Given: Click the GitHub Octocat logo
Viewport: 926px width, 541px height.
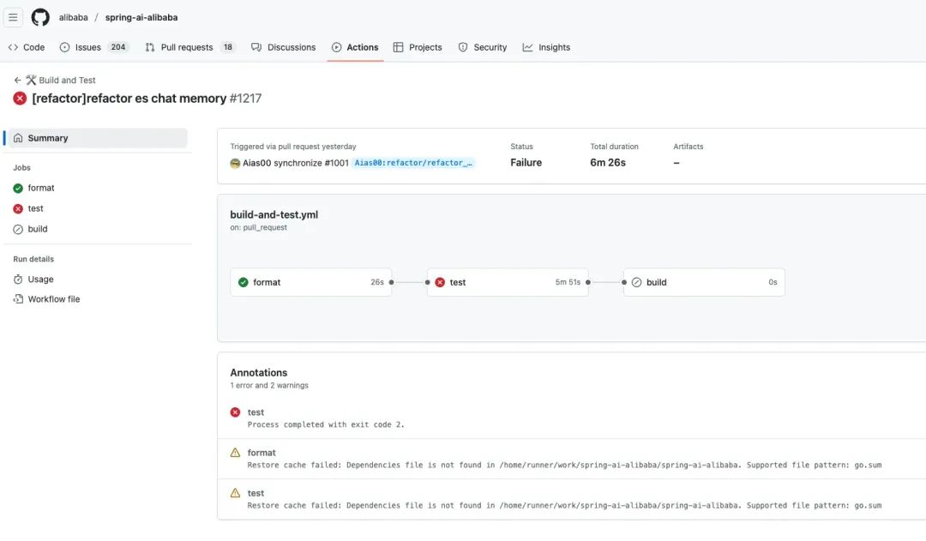Looking at the screenshot, I should coord(40,17).
